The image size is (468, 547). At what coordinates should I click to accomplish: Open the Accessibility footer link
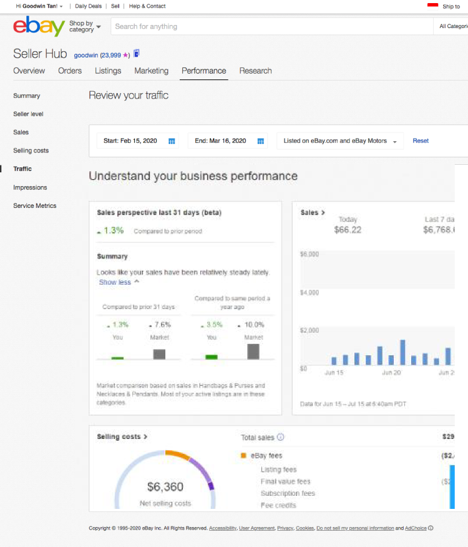click(223, 528)
